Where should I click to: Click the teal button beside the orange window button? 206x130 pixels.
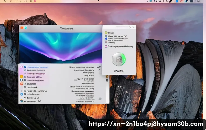coord(26,28)
